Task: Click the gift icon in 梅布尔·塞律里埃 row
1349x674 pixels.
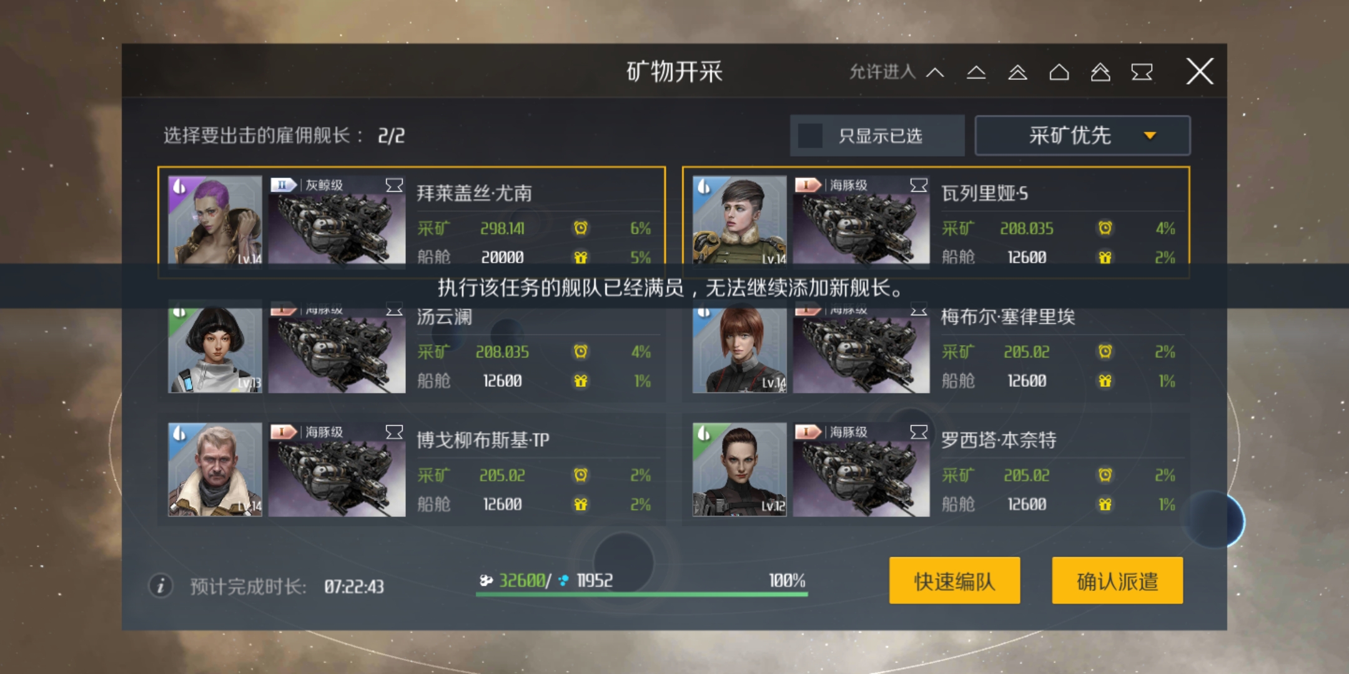Action: tap(1105, 381)
